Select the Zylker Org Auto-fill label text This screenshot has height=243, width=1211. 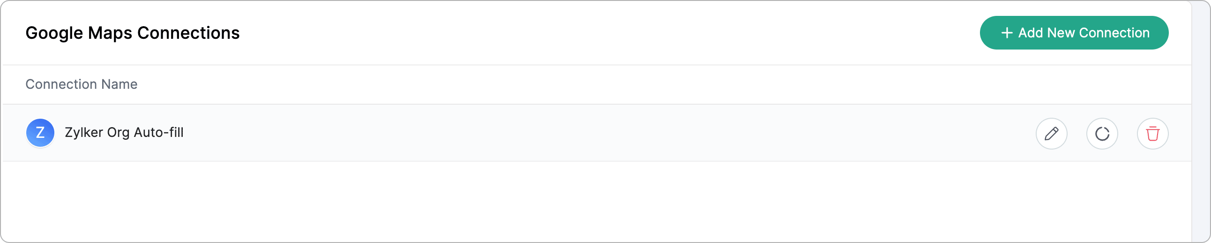[124, 133]
